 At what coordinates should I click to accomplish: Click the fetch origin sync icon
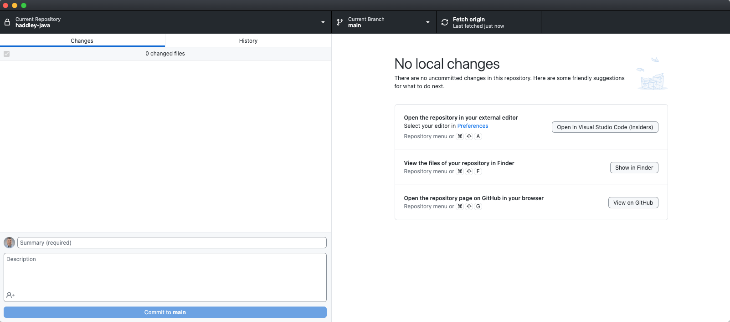click(x=445, y=22)
